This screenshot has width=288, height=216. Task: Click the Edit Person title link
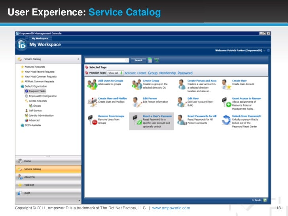pyautogui.click(x=150, y=99)
